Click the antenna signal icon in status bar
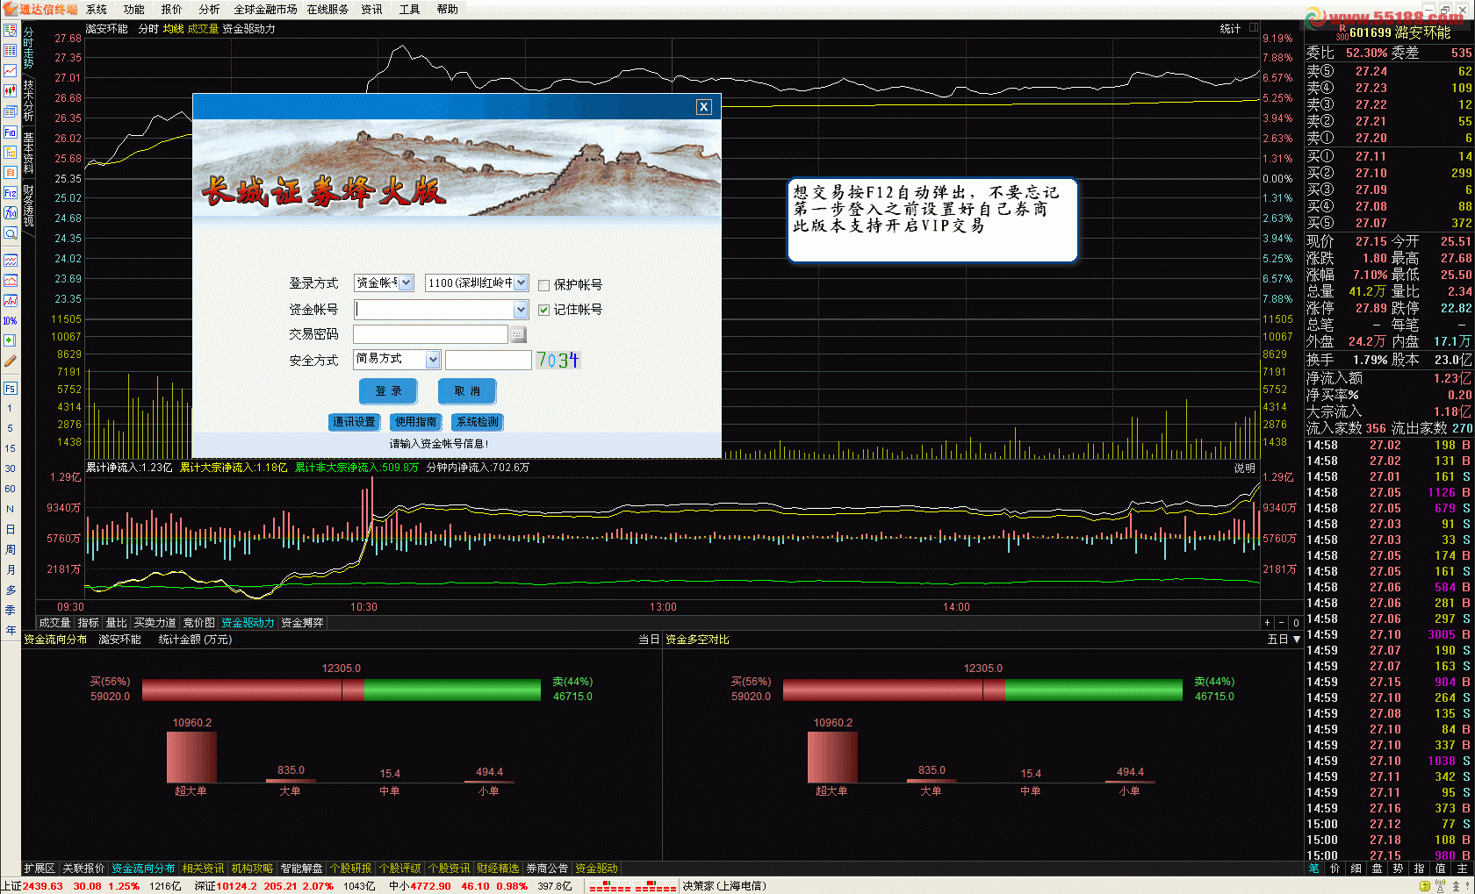The height and width of the screenshot is (894, 1475). [1442, 886]
